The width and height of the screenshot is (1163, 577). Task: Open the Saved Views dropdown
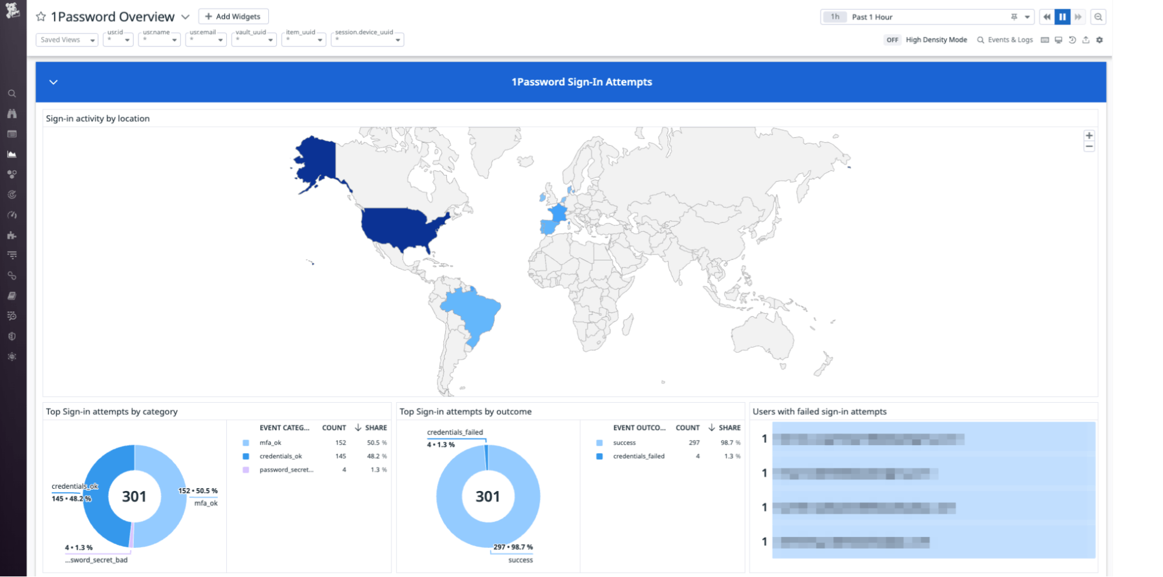pos(67,40)
